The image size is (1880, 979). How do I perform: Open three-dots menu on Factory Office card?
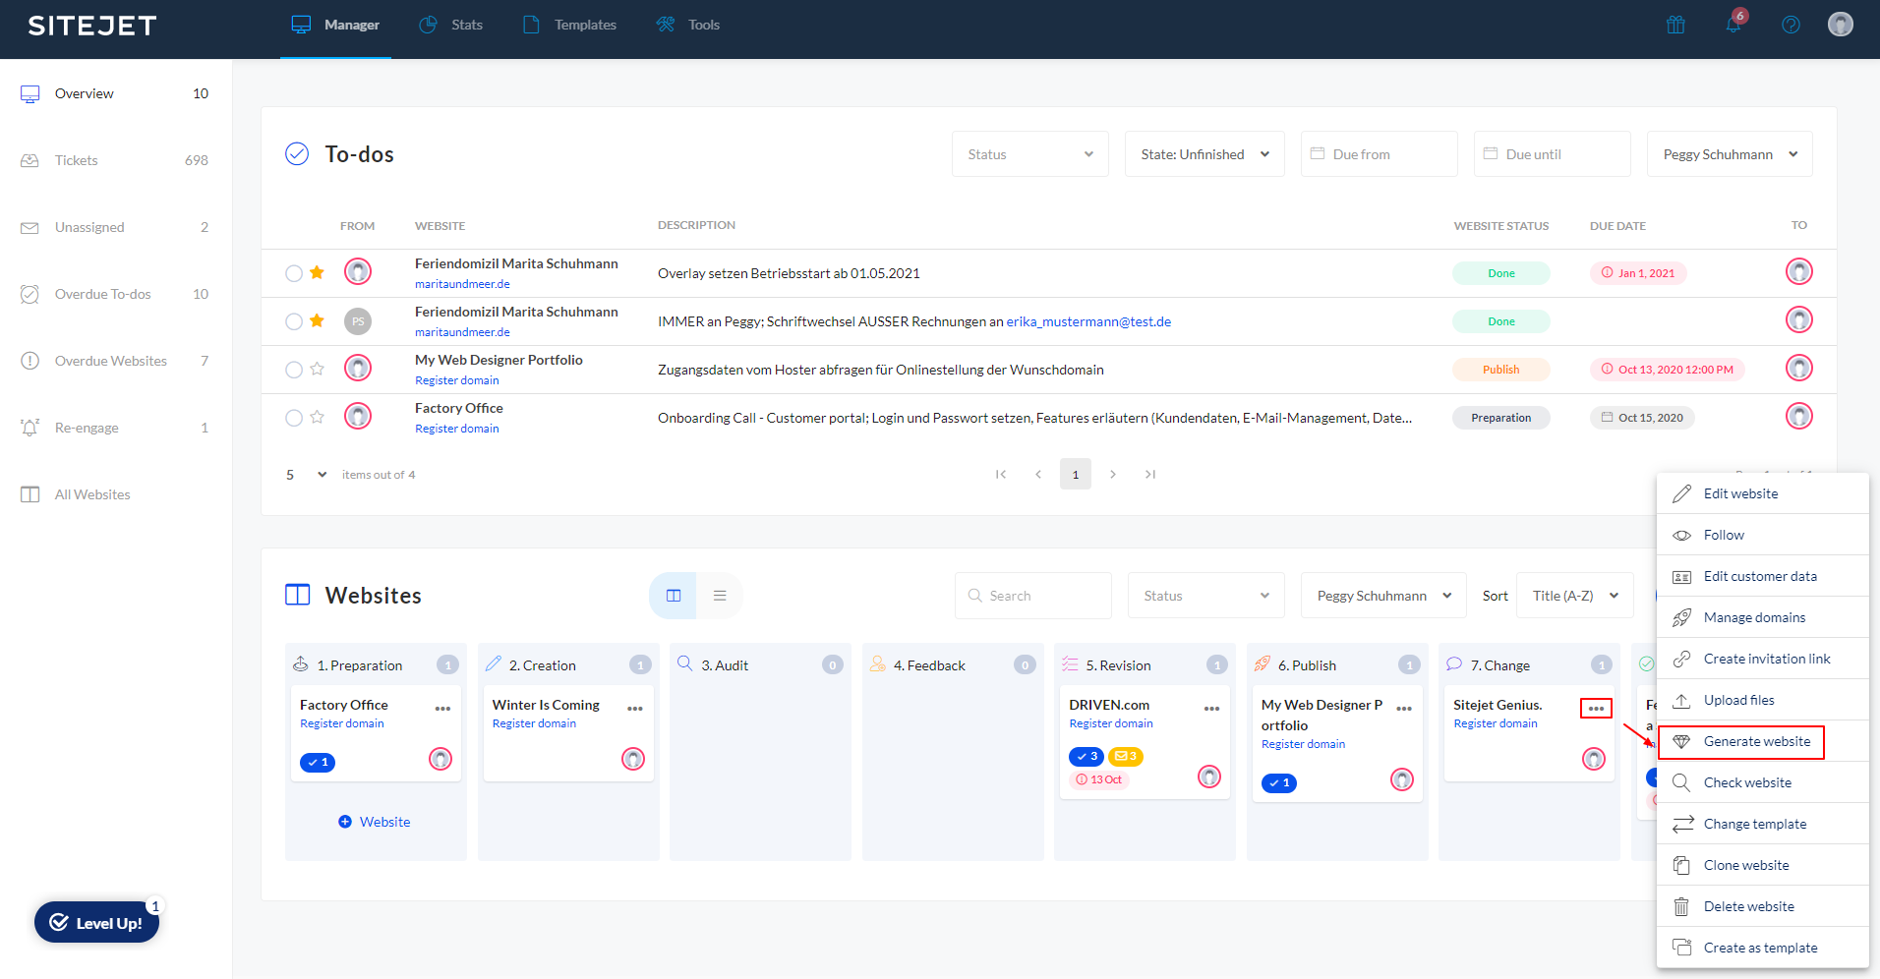pyautogui.click(x=442, y=709)
